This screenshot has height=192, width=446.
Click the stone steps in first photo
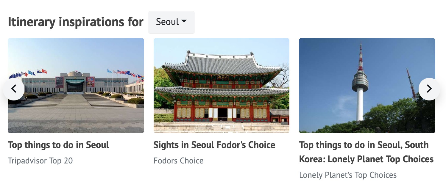pos(74,101)
